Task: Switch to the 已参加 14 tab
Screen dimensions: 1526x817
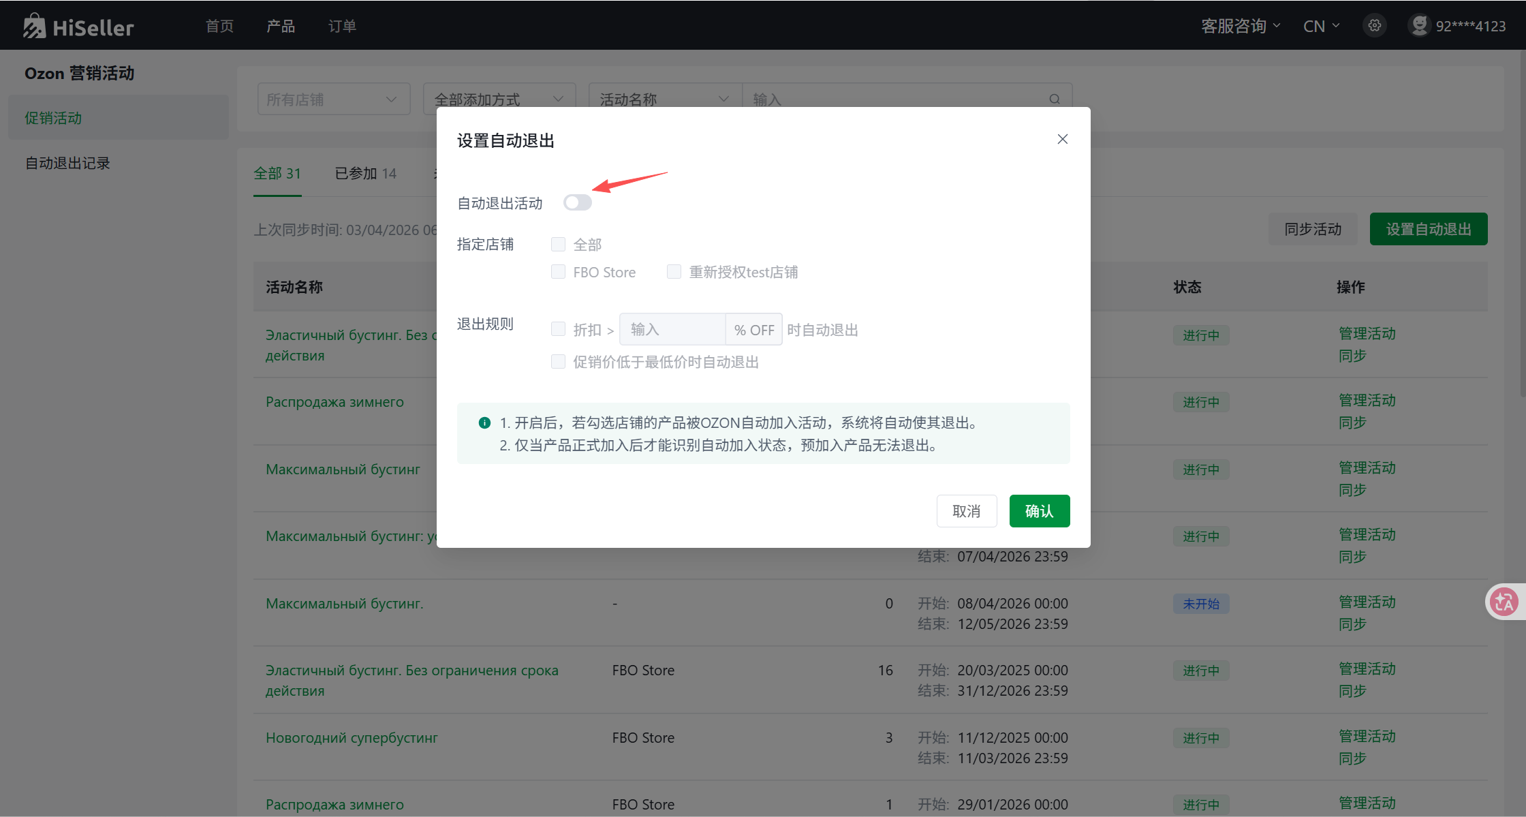Action: (x=365, y=173)
